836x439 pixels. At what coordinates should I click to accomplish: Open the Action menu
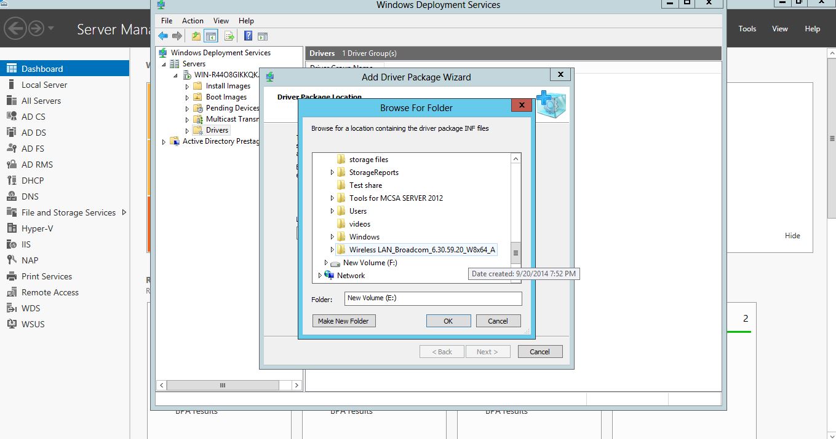point(193,21)
